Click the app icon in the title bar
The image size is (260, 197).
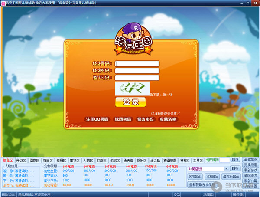3,3
